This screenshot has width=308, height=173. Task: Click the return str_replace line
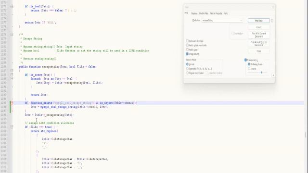(44, 131)
